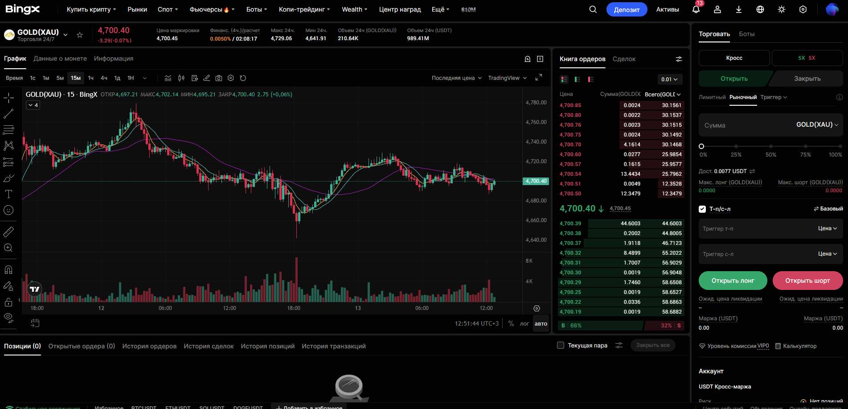This screenshot has height=409, width=848.
Task: Select the trend line drawing tool
Action: [8, 114]
